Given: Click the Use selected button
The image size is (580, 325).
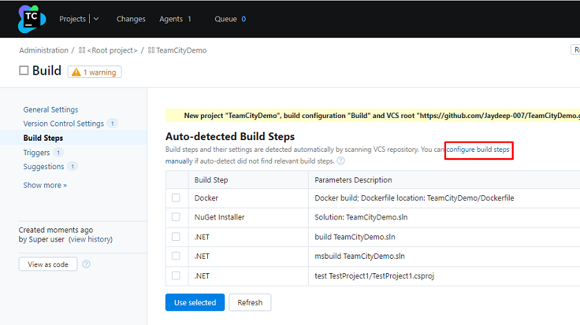Looking at the screenshot, I should (195, 302).
